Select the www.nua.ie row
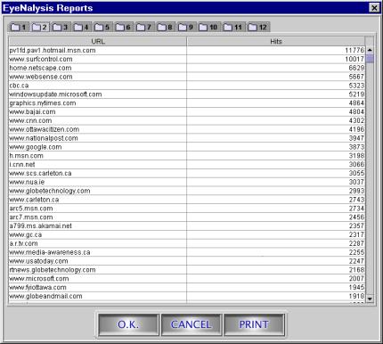This screenshot has height=344, width=383. [x=187, y=182]
